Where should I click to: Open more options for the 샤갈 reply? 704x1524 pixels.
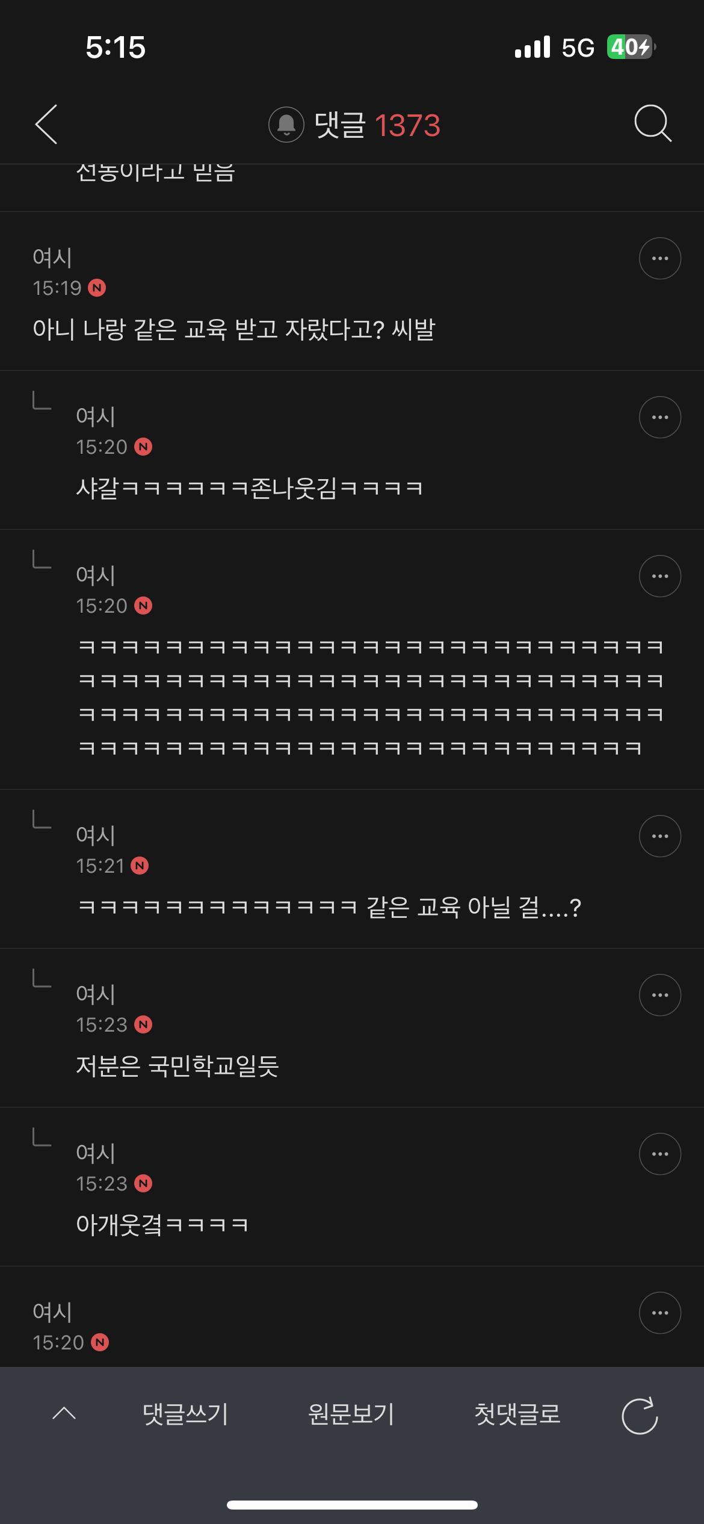pos(659,418)
